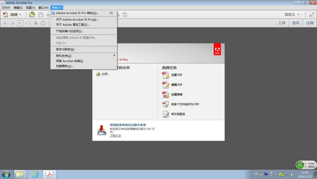Click the green 49% memory meter widget
This screenshot has width=317, height=179.
point(300,165)
